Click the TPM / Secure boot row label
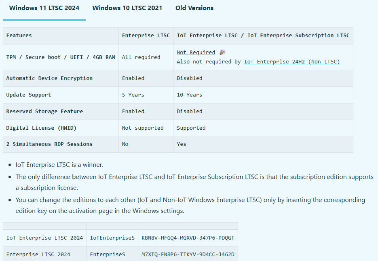 (x=60, y=57)
